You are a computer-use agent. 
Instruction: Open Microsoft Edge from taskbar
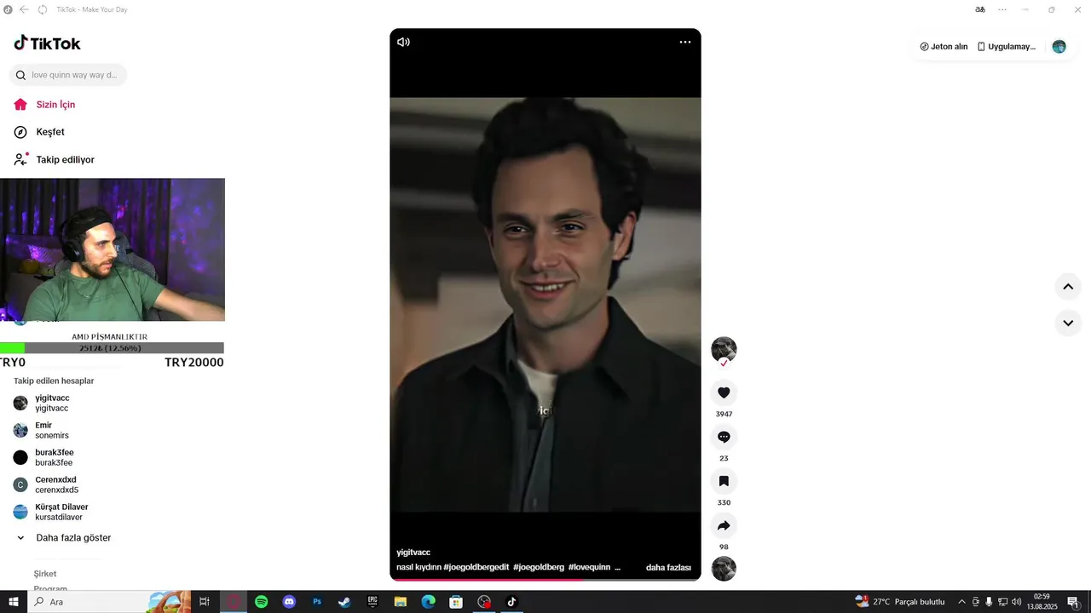pos(428,602)
